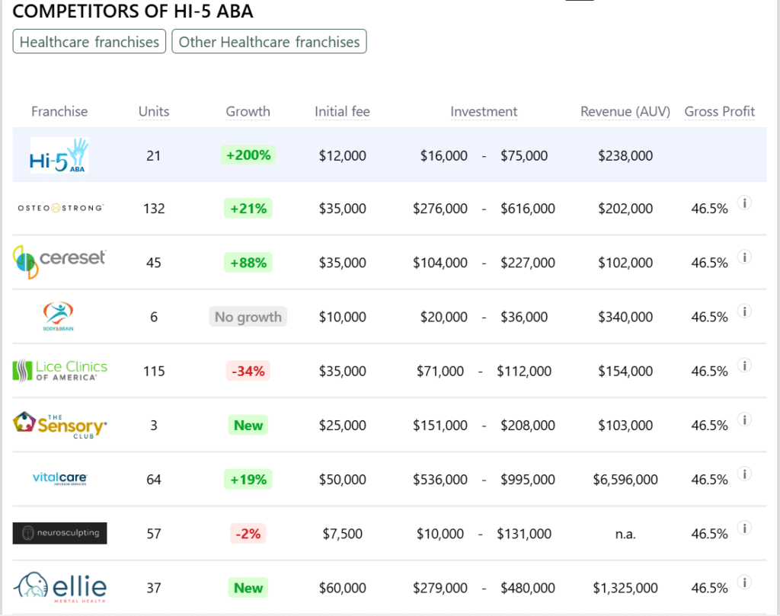Screen dimensions: 780x616
Task: Click the 115 units value
Action: point(154,371)
